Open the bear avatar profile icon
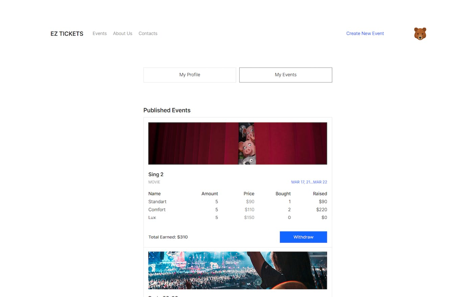The image size is (475, 297). [x=420, y=34]
